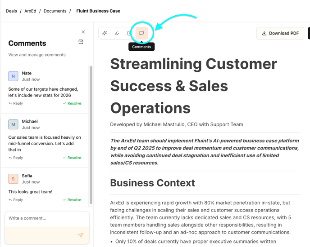Click Michael's avatar badge
The image size is (310, 247).
click(x=13, y=124)
